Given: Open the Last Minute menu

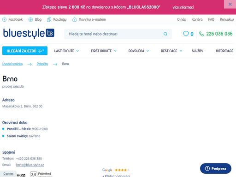Looking at the screenshot, I should click(64, 51).
